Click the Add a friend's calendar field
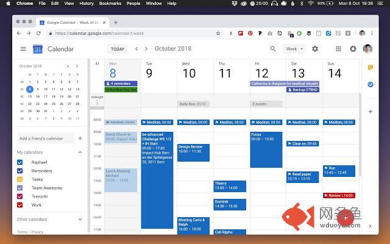 46,138
